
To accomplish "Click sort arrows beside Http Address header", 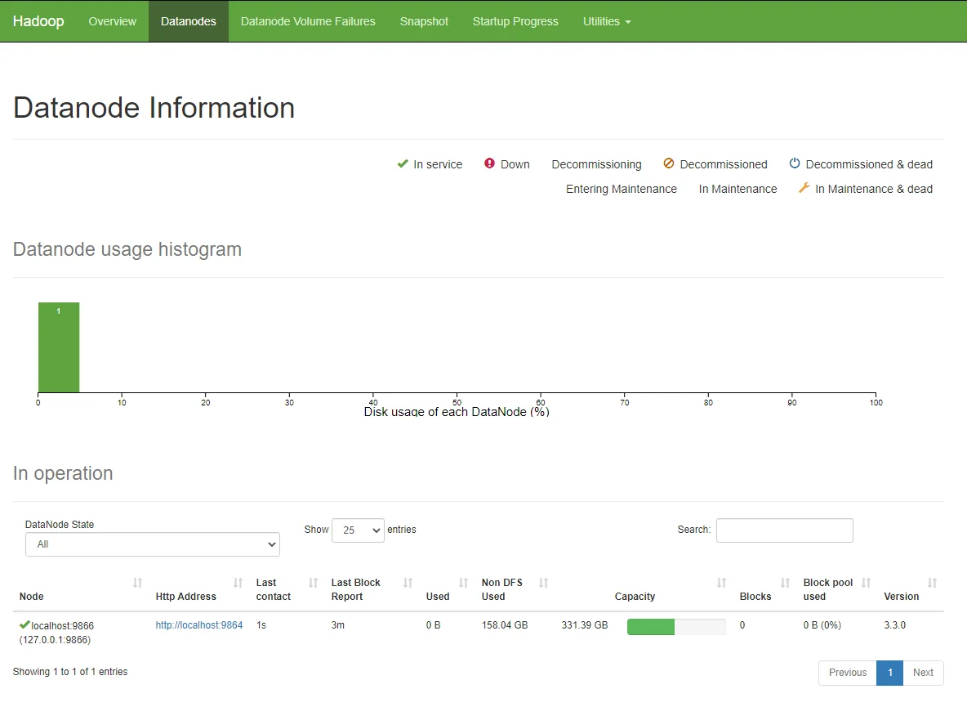I will 238,583.
